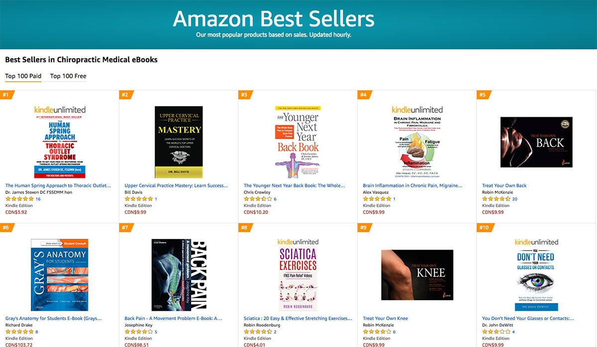Viewport: 597px width, 347px height.
Task: Select the Top 100 Paid tab
Action: (x=23, y=76)
